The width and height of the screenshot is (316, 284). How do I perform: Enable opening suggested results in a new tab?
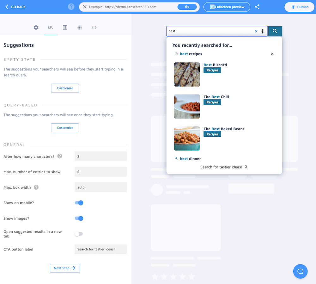point(79,234)
